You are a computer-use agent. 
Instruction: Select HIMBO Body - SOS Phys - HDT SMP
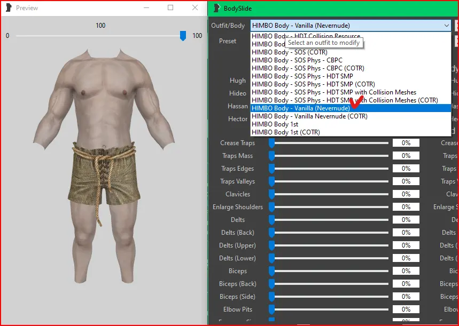(351, 76)
